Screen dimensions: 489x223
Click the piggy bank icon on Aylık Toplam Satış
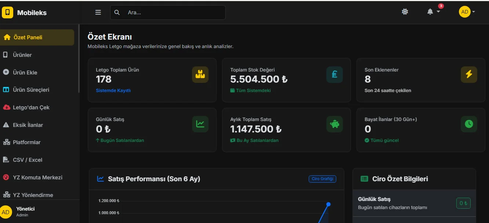(x=334, y=124)
